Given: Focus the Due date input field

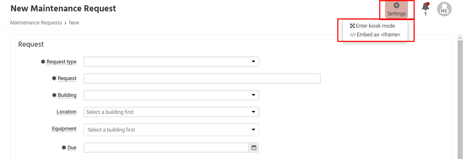Looking at the screenshot, I should coord(166,148).
